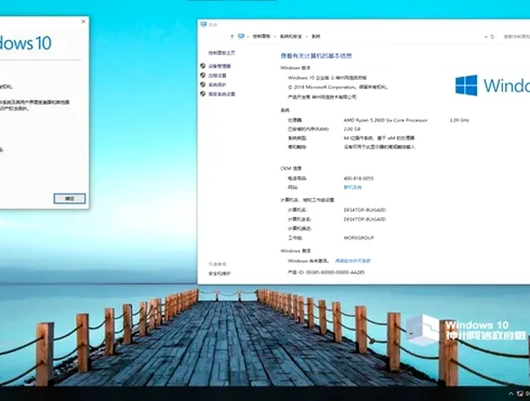This screenshot has width=530, height=401.
Task: Expand chevron after 控制面板 breadcrumb
Action: click(275, 36)
